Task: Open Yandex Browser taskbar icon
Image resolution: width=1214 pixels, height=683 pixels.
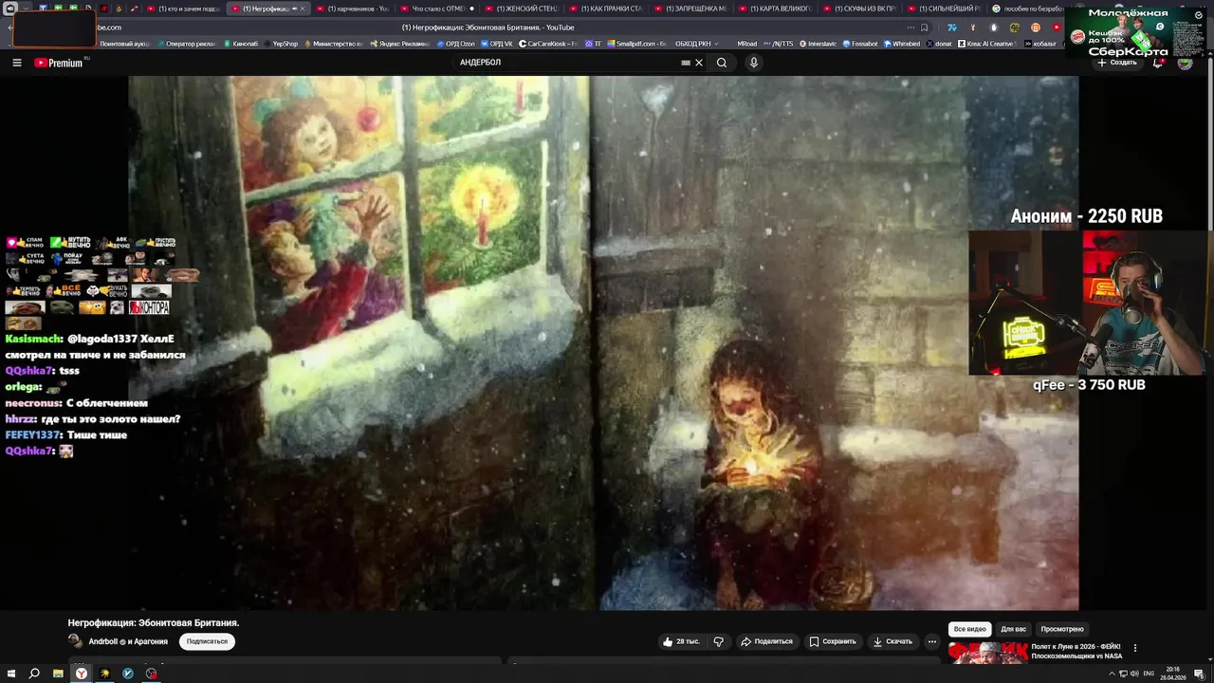Action: click(82, 674)
